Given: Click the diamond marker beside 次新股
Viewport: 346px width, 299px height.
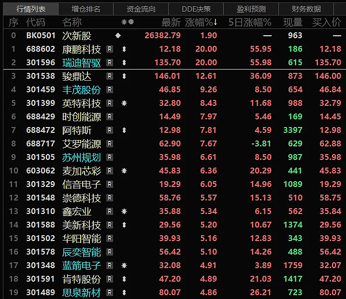Looking at the screenshot, I should point(118,35).
